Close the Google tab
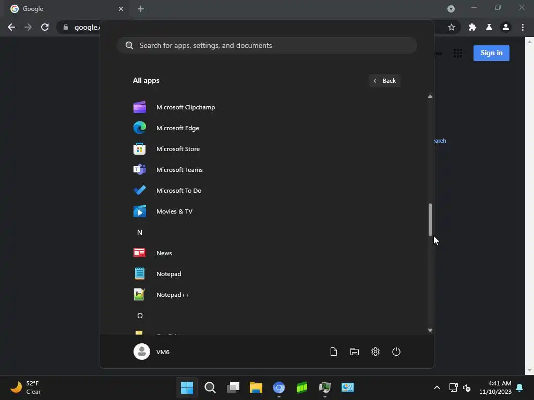Viewport: 534px width, 400px height. [x=121, y=9]
